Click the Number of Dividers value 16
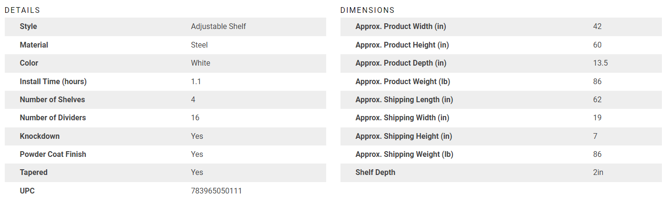This screenshot has width=670, height=203. (195, 118)
